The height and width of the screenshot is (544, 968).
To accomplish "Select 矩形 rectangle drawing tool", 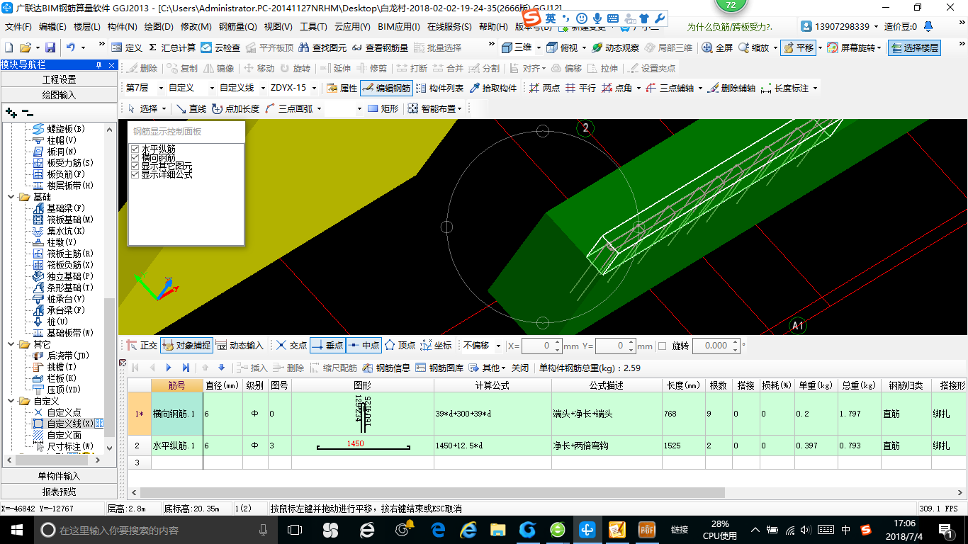I will 383,108.
